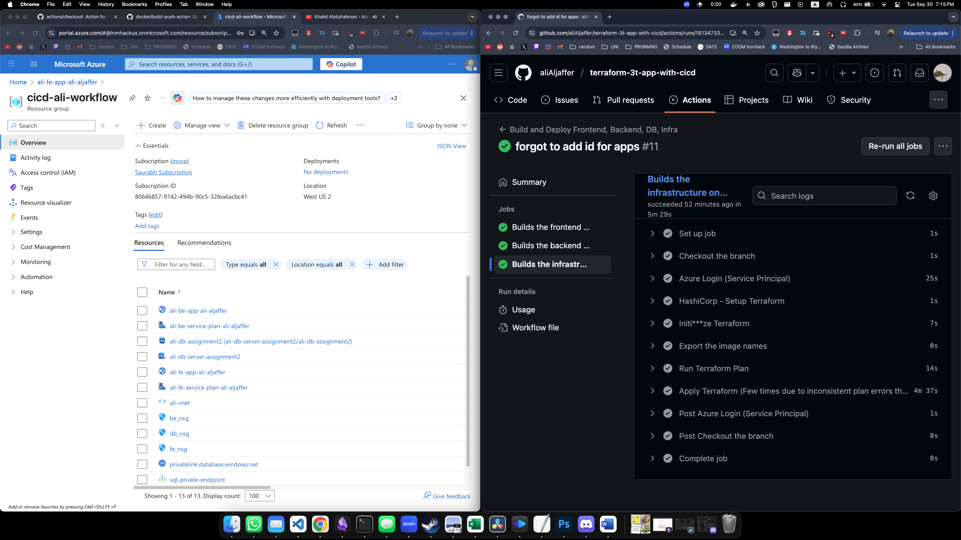Click the refresh logs icon on GitHub

tap(910, 196)
